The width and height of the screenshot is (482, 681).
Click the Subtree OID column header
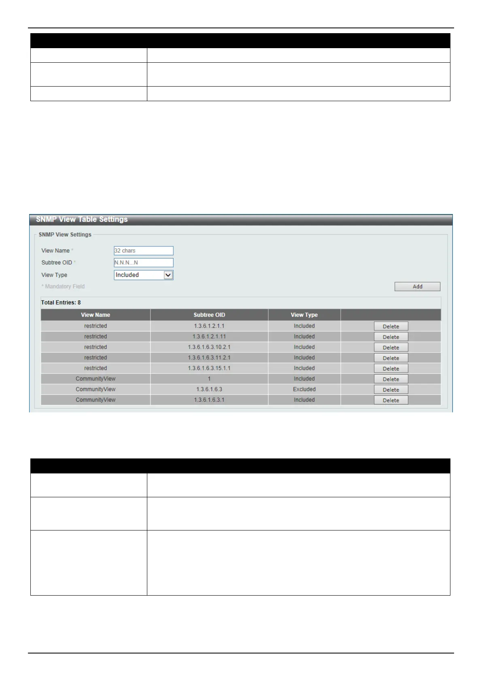[x=209, y=315]
